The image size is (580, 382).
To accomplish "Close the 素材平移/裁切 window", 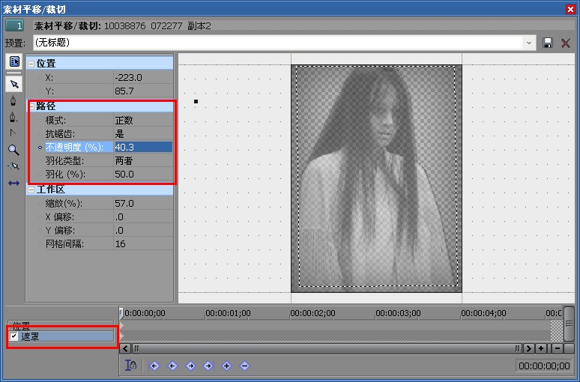I will click(571, 9).
